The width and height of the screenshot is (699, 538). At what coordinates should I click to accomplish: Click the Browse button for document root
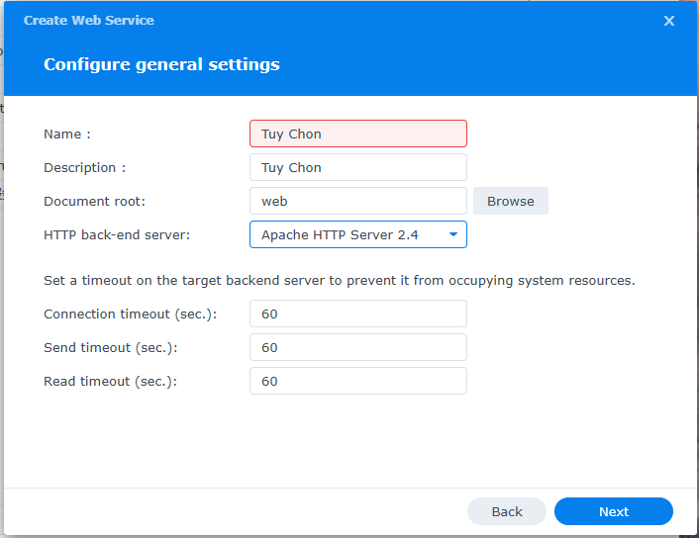(510, 201)
